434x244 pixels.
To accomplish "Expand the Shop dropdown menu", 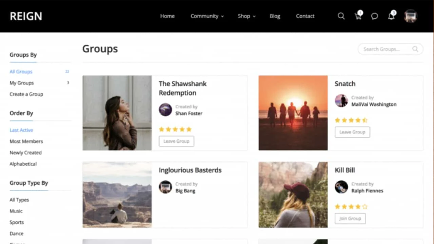I will [x=246, y=16].
